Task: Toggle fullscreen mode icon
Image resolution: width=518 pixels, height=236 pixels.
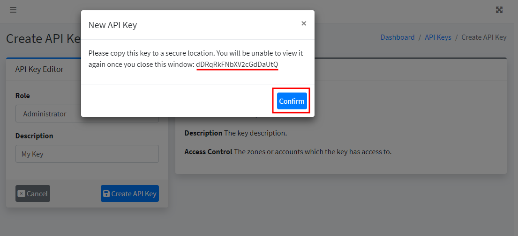Action: [x=499, y=10]
